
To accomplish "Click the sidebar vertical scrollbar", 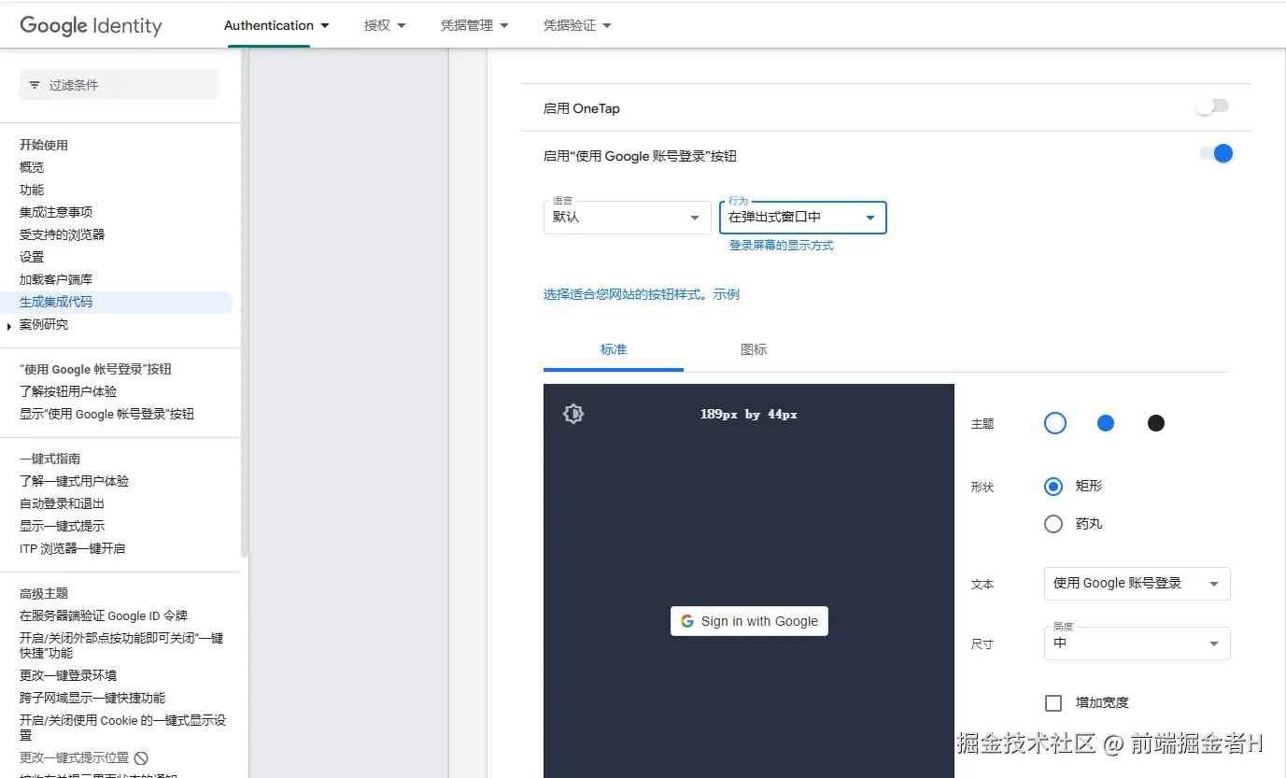I will [x=245, y=304].
